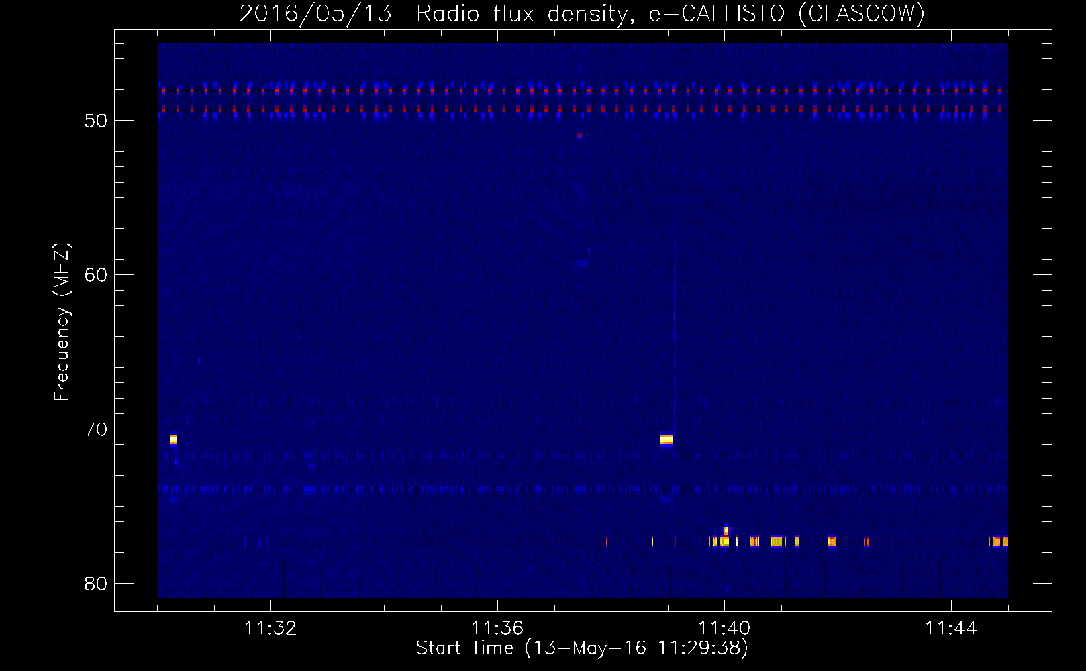Click the bright burst at 71 MHz near 11:30
The height and width of the screenshot is (671, 1086).
[x=174, y=440]
